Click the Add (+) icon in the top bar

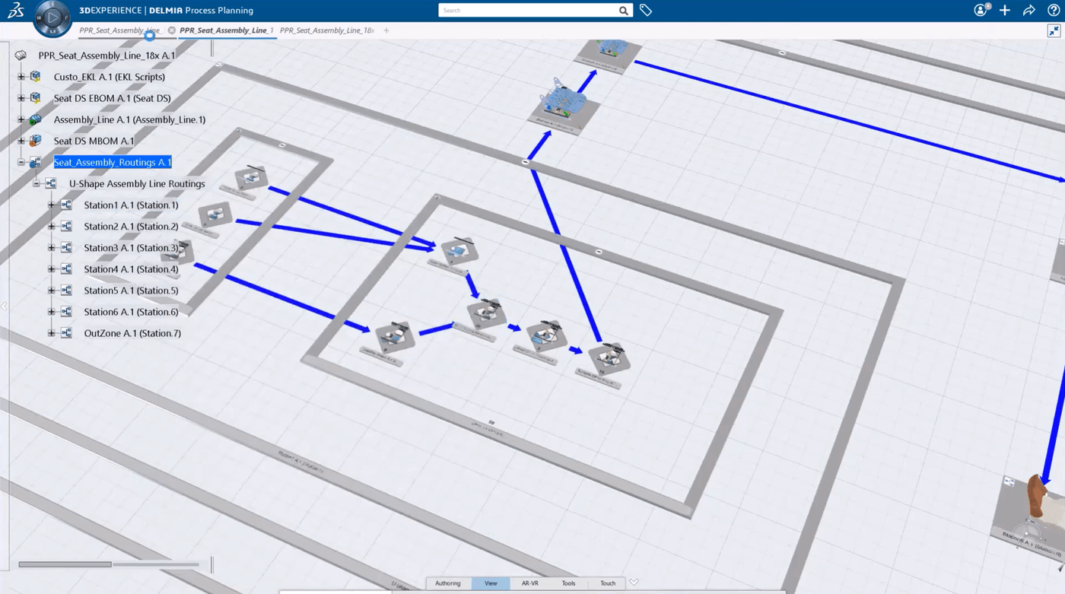tap(1004, 10)
